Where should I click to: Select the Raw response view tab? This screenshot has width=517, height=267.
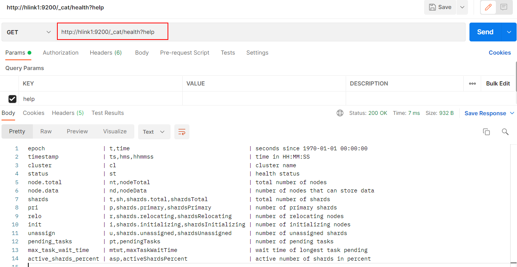(x=46, y=131)
